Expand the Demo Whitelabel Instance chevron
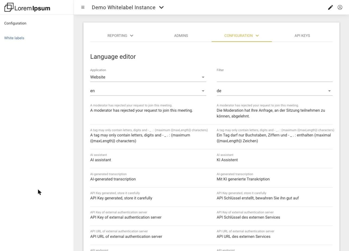The image size is (349, 251). 161,7
